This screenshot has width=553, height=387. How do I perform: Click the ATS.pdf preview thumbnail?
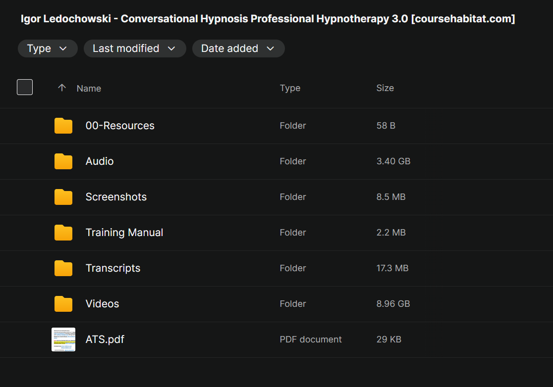63,339
